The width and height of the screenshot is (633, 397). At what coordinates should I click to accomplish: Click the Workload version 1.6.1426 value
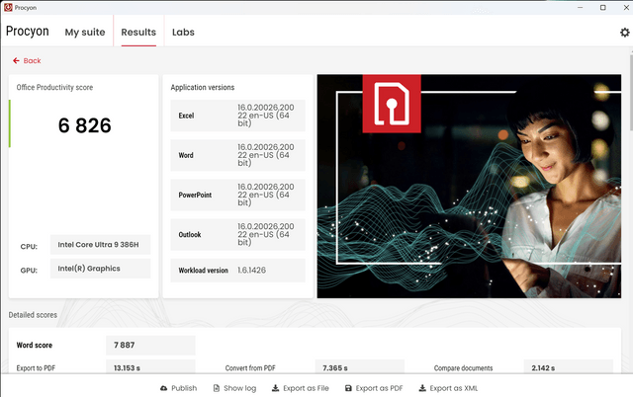pos(251,270)
